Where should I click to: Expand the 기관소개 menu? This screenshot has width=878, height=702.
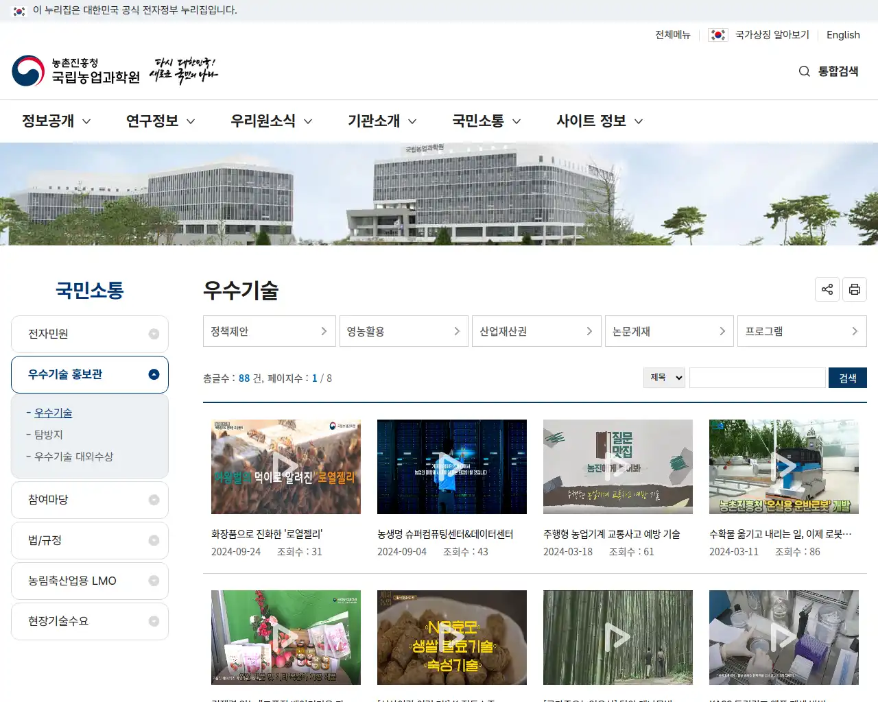[382, 121]
